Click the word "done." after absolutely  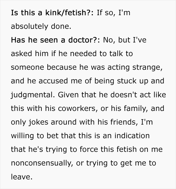[62, 27]
